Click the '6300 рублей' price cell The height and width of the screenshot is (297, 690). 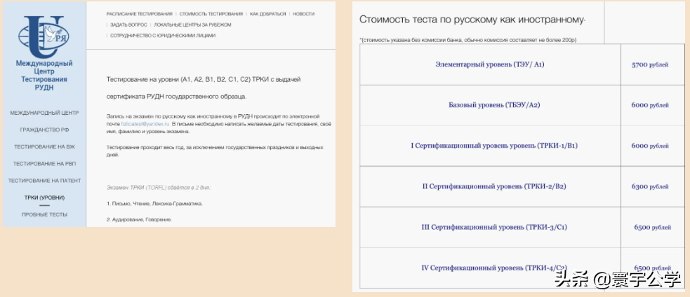tap(653, 186)
